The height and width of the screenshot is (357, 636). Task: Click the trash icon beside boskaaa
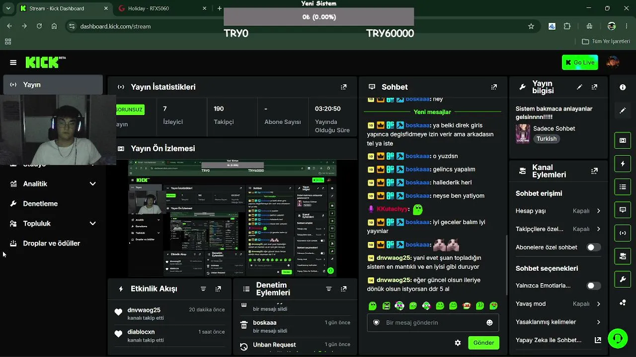(244, 326)
